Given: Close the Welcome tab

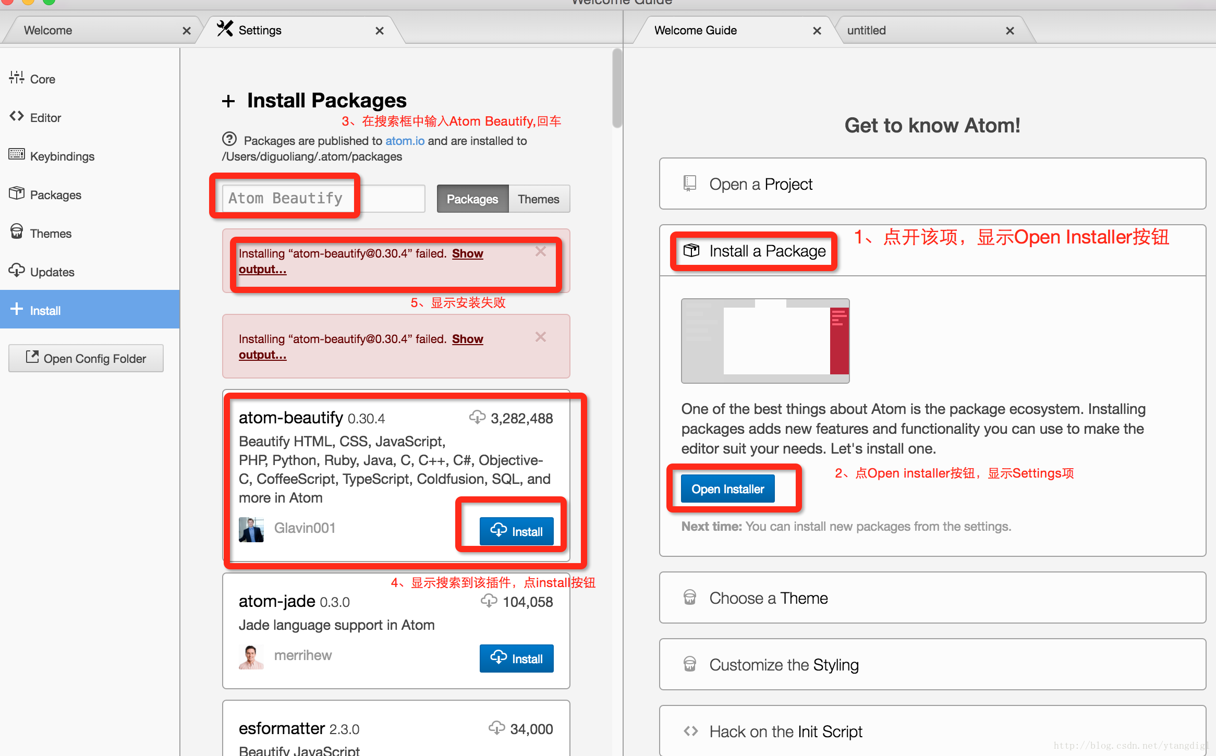Looking at the screenshot, I should [x=186, y=31].
